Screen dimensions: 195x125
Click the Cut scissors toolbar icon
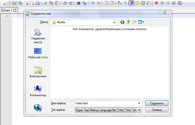(x=46, y=3)
